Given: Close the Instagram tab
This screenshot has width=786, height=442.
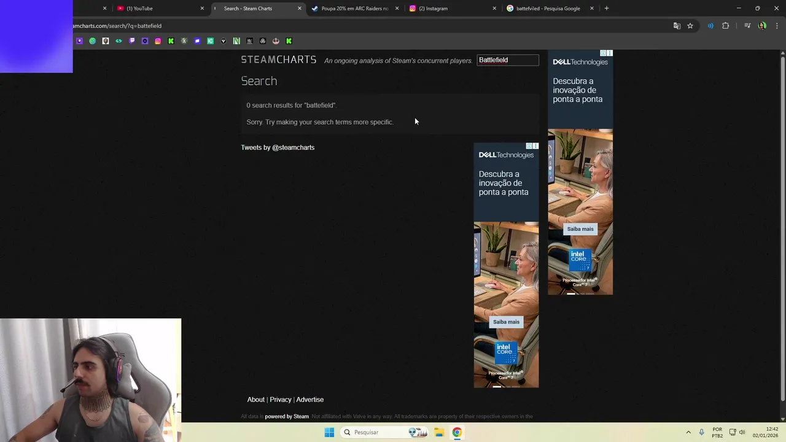Looking at the screenshot, I should 494,9.
